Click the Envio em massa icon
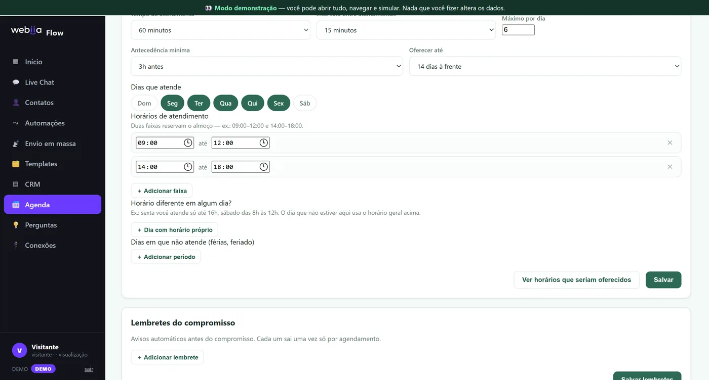This screenshot has height=380, width=709. click(16, 144)
